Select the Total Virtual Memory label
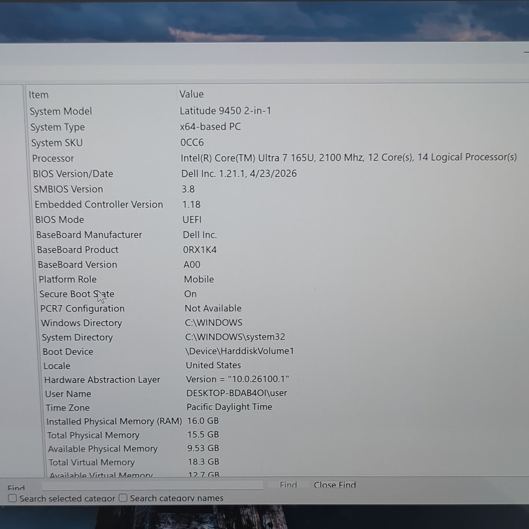The height and width of the screenshot is (529, 529). coord(92,462)
